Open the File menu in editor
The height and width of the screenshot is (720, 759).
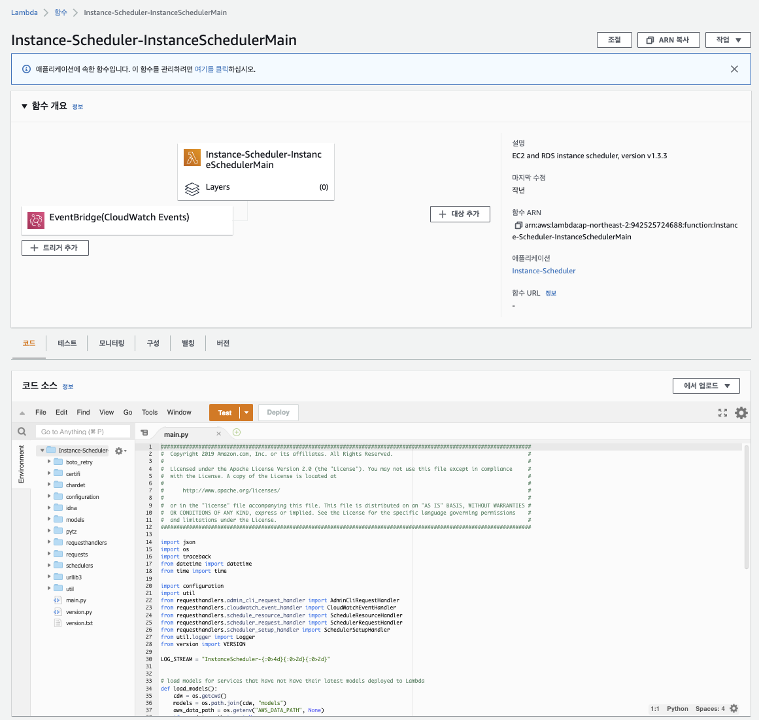pos(41,413)
